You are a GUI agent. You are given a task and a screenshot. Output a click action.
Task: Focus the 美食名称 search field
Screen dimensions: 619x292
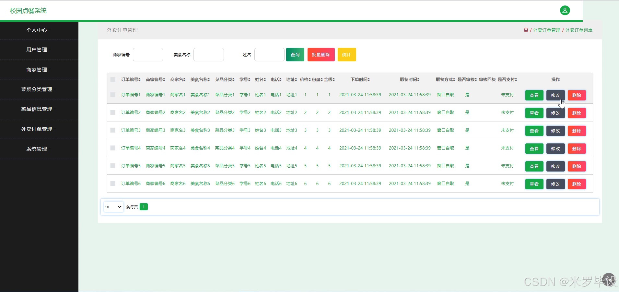[x=209, y=55]
